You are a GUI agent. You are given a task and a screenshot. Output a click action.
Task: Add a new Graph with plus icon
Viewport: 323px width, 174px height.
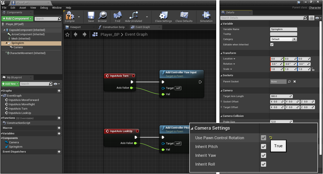(59, 91)
